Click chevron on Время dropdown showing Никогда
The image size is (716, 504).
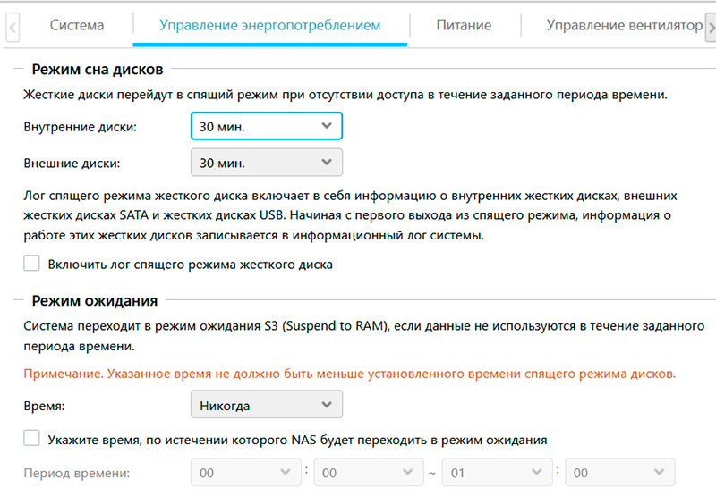[326, 406]
